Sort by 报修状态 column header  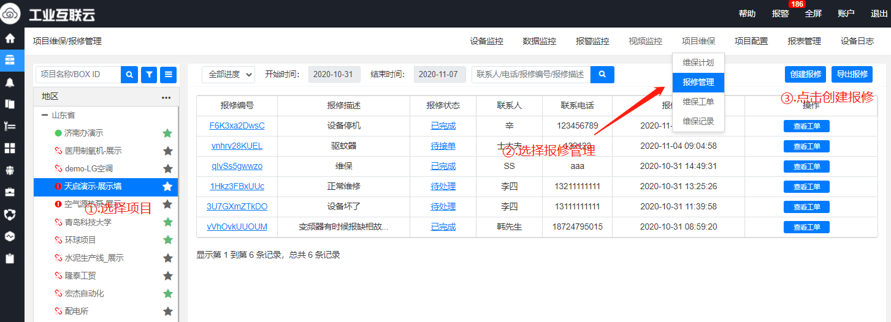click(x=443, y=106)
